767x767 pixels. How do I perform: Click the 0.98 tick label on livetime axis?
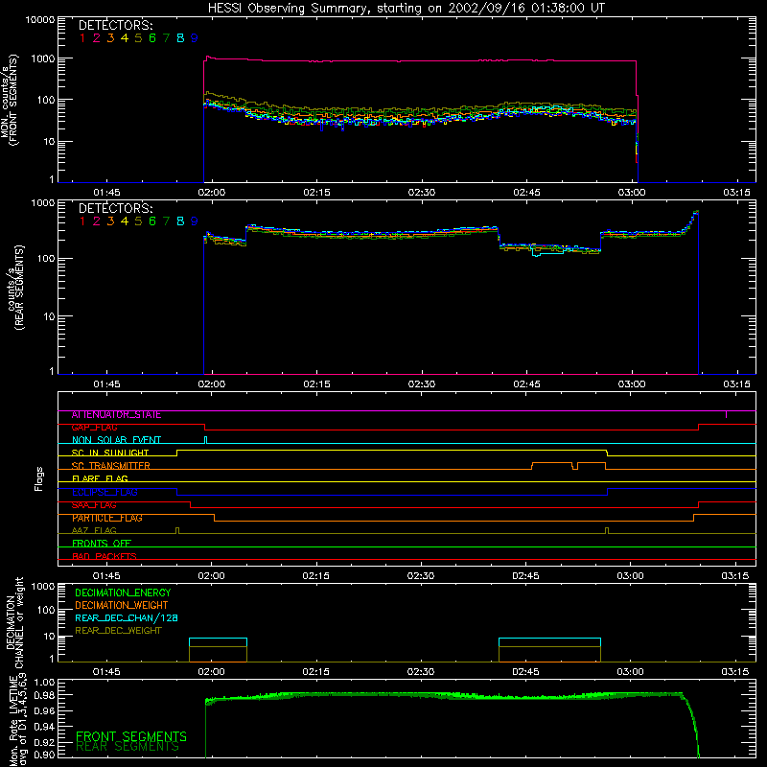pyautogui.click(x=44, y=694)
